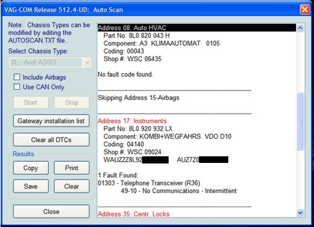Click the Close button at the bottom
The height and width of the screenshot is (227, 314).
coord(51,212)
